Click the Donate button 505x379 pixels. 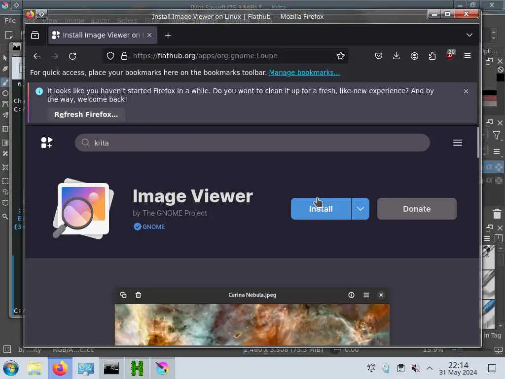pos(417,209)
